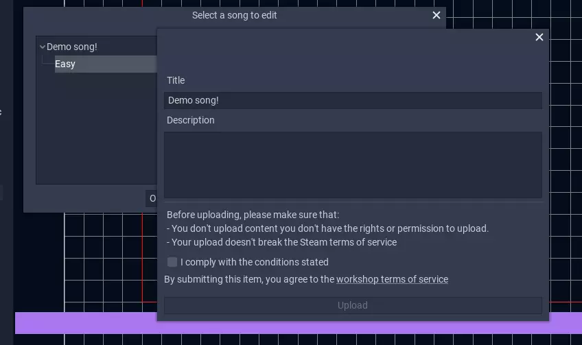582x345 pixels.
Task: Close the "Select a song to edit" dialog
Action: click(x=436, y=15)
